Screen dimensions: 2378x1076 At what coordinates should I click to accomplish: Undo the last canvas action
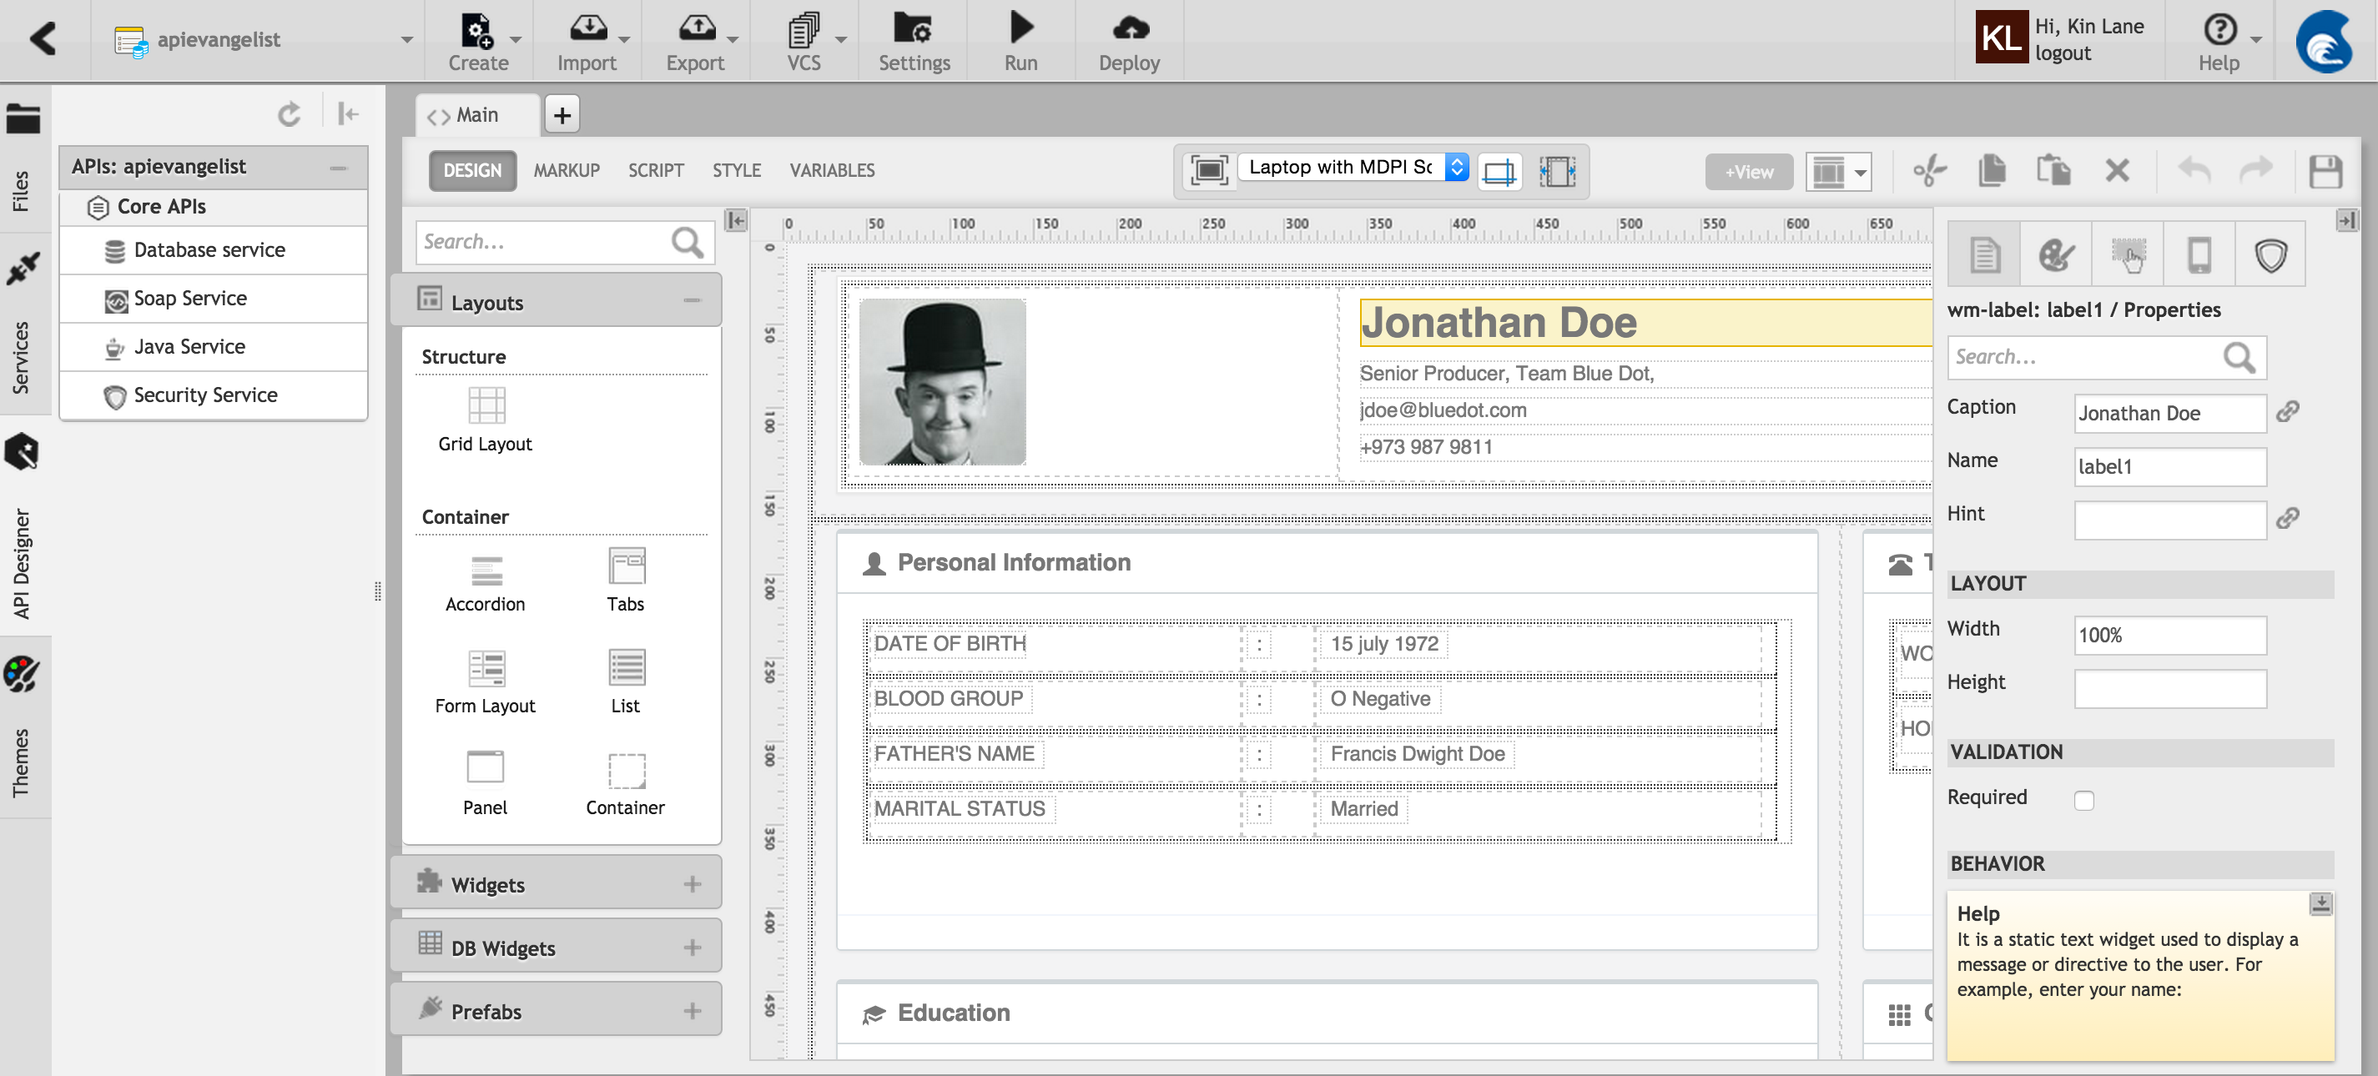2194,171
